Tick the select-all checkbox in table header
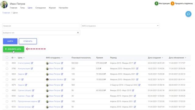Viewport: 195px width, 110px height. coord(7,57)
